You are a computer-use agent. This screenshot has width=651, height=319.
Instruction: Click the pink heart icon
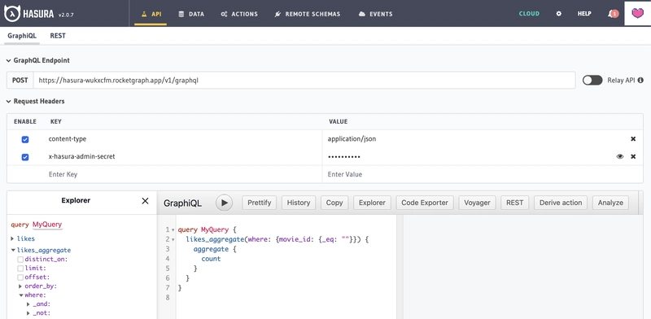point(637,13)
